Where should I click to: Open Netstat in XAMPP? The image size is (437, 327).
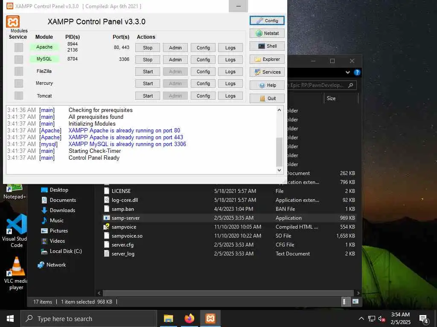pyautogui.click(x=267, y=33)
